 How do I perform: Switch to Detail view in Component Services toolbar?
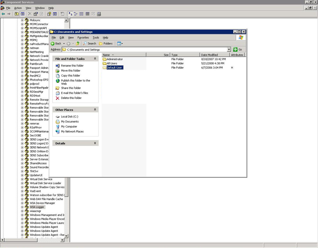pos(87,14)
